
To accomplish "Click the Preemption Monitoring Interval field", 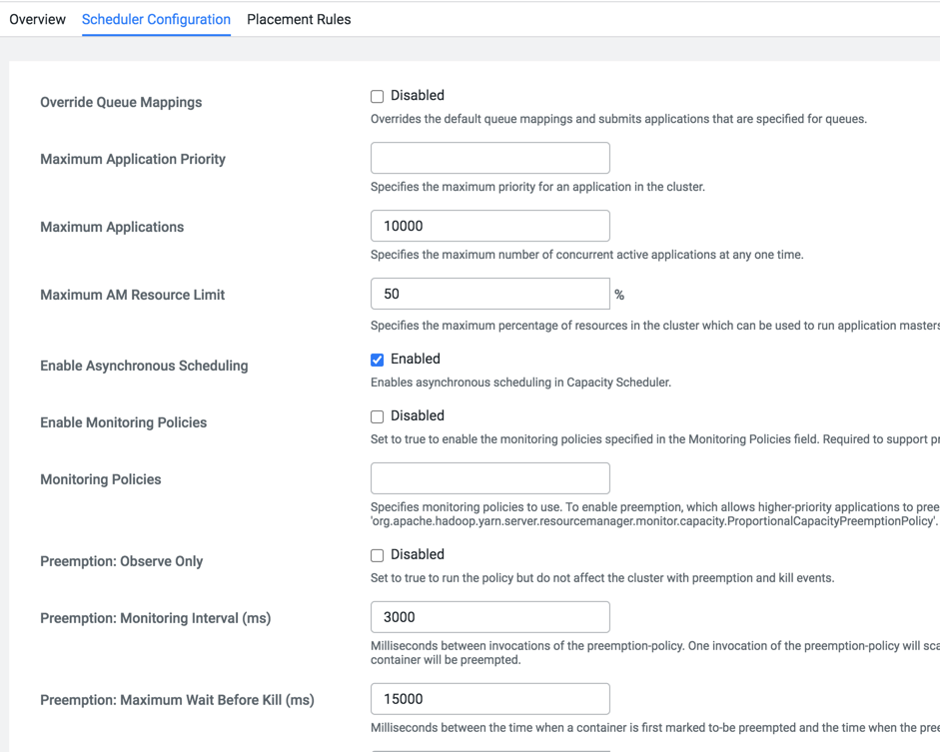I will point(489,617).
